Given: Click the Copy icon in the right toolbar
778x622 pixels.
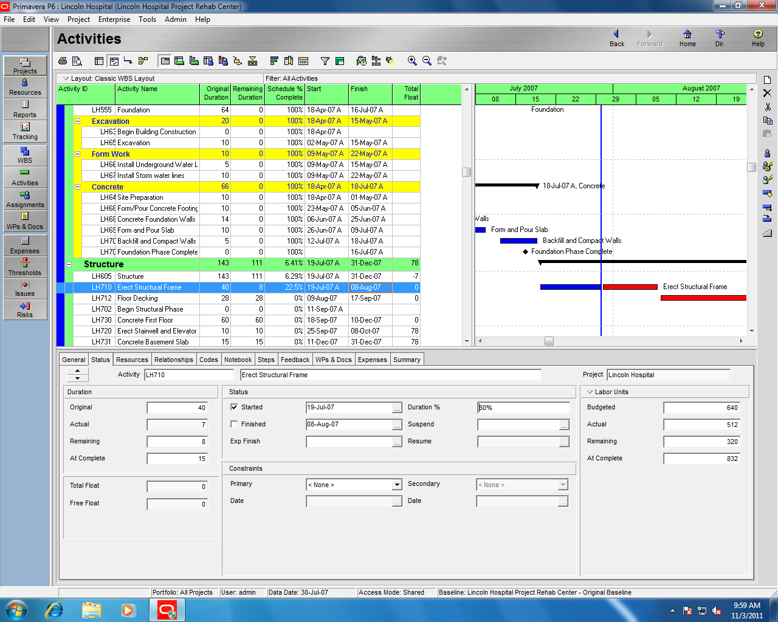Looking at the screenshot, I should tap(767, 120).
